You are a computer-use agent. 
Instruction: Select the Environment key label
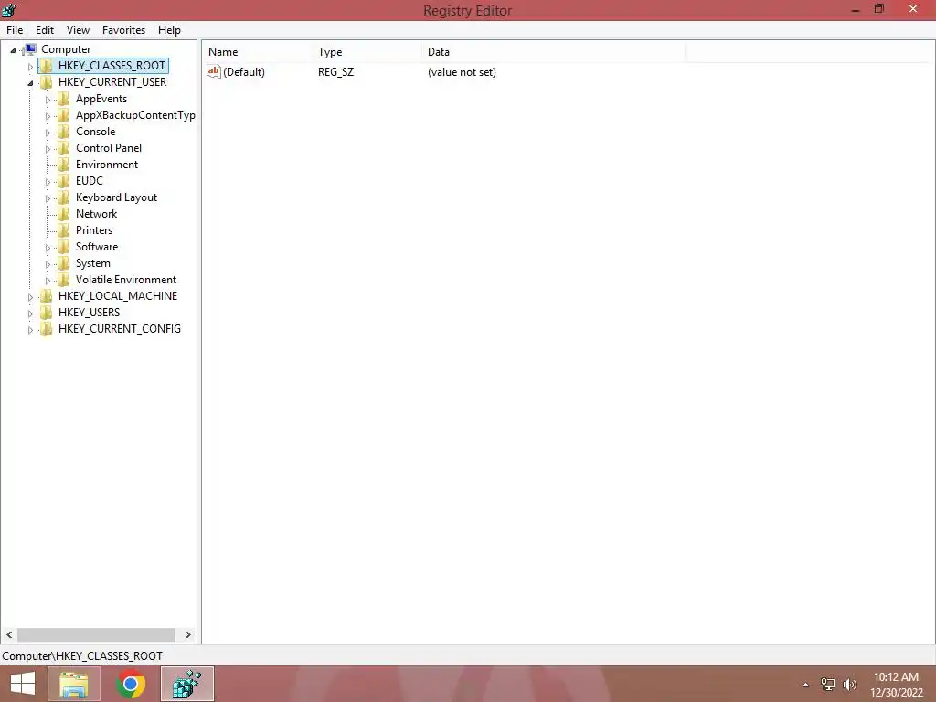pyautogui.click(x=107, y=165)
